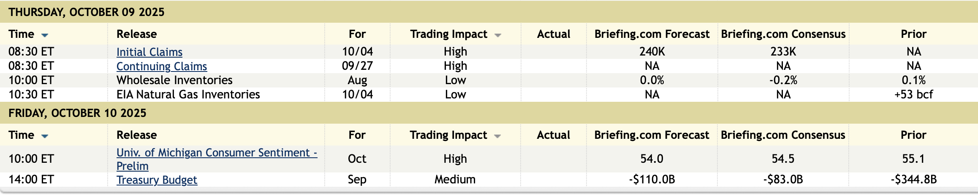This screenshot has height=196, width=978.
Task: Select the Wholesale Inventories release name
Action: pyautogui.click(x=174, y=80)
